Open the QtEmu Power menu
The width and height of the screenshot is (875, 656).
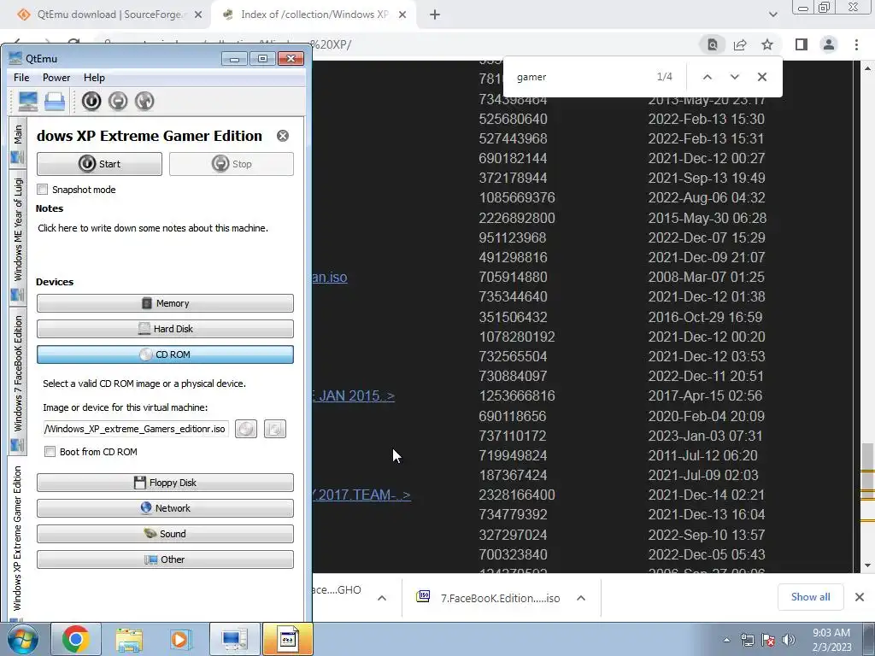point(56,78)
